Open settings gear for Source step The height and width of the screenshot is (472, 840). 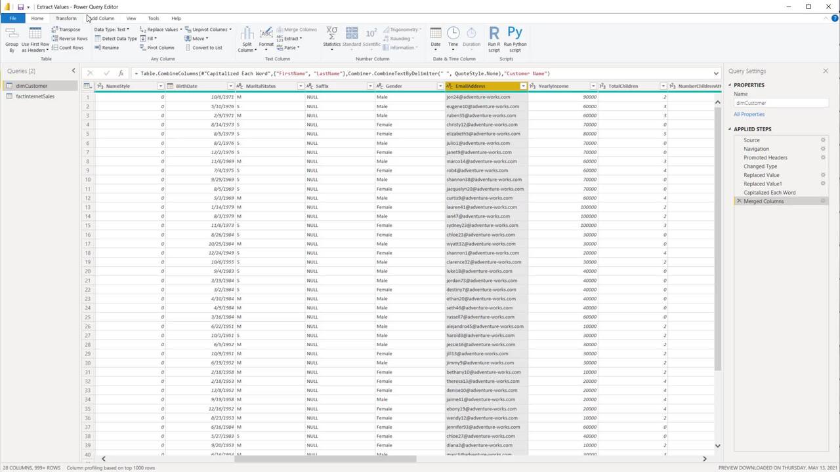(x=823, y=140)
